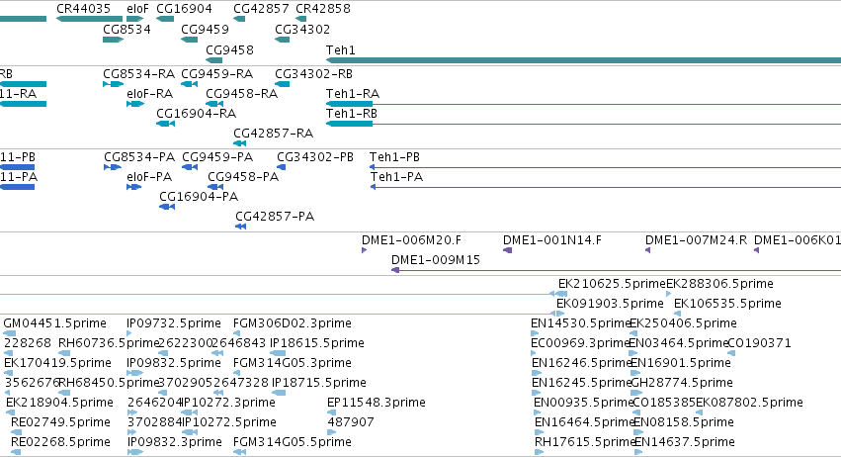
Task: Click the CR42858 gene label
Action: pyautogui.click(x=323, y=9)
